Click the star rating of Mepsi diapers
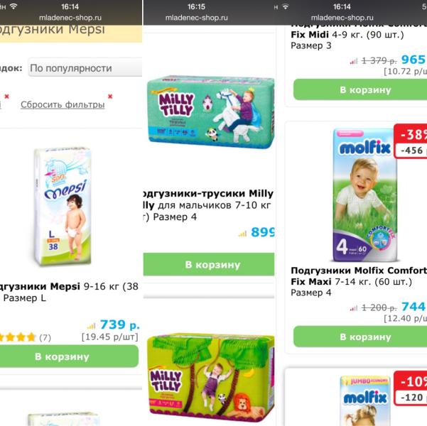Image resolution: width=427 pixels, height=426 pixels. 18,337
